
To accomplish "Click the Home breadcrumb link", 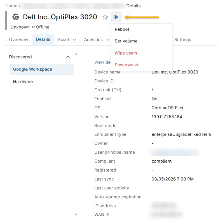I will point(11,6).
